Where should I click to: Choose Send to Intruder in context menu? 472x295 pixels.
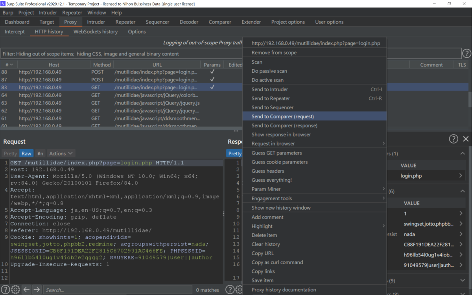315,89
